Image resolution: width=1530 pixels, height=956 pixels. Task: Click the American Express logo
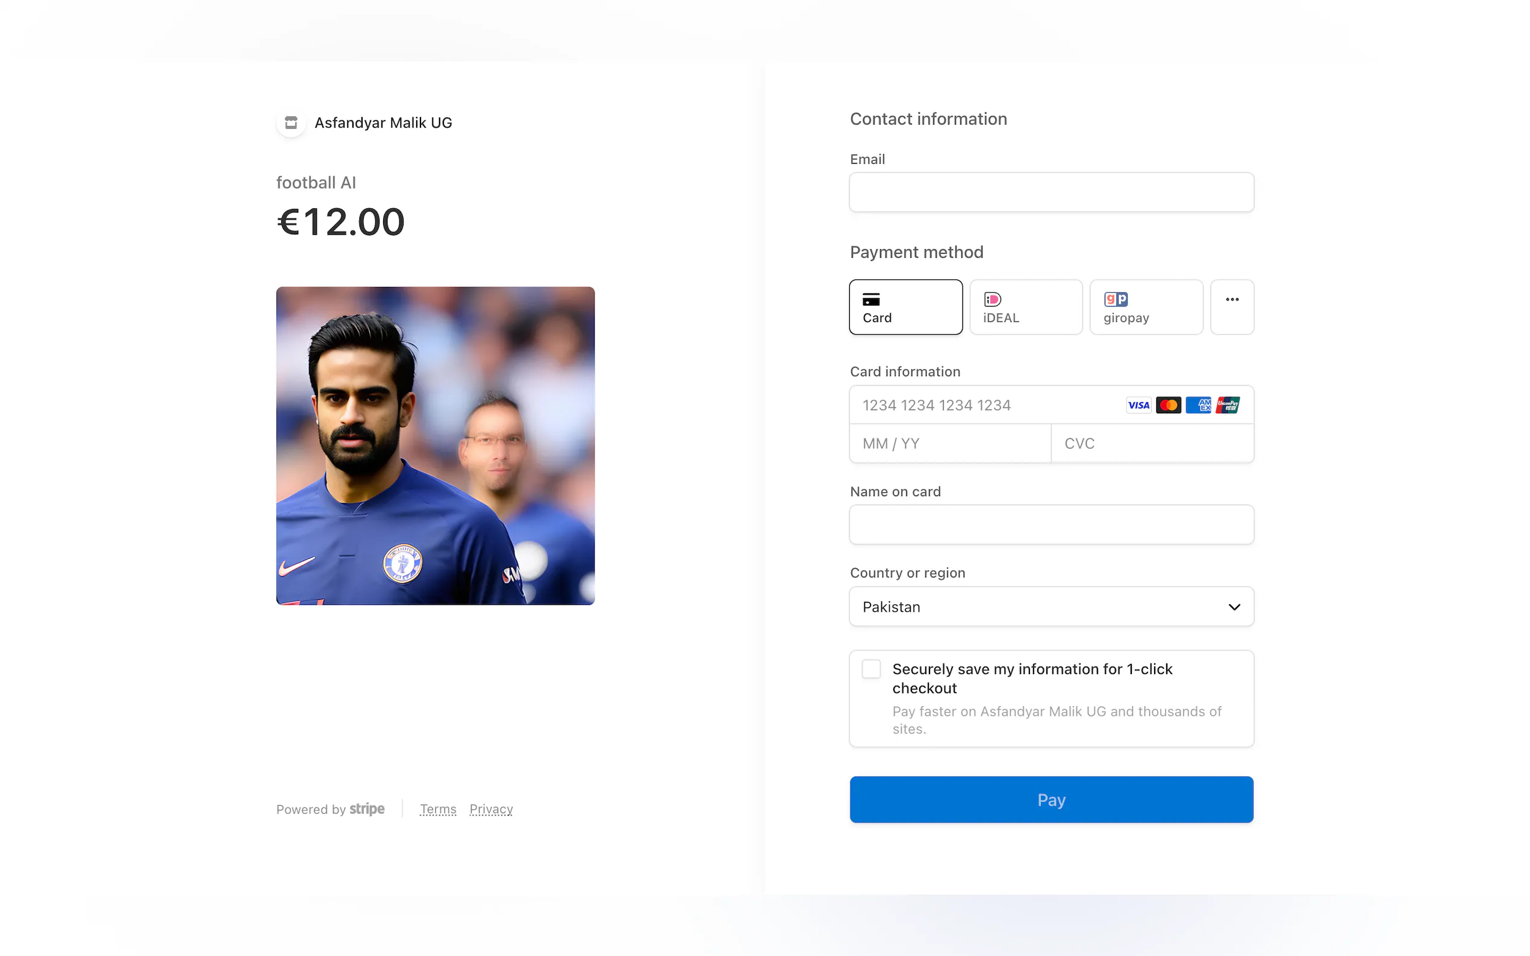click(x=1197, y=405)
